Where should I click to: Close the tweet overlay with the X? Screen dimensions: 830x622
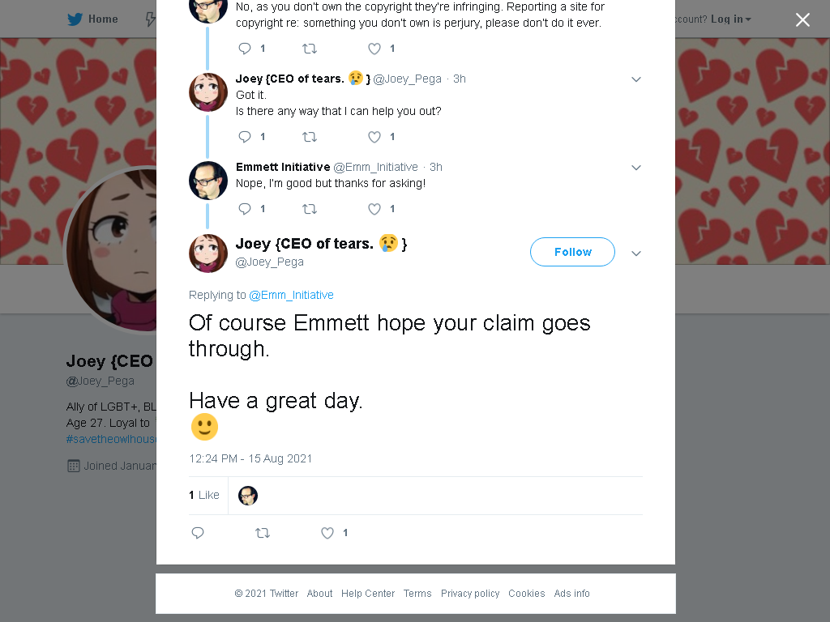802,19
